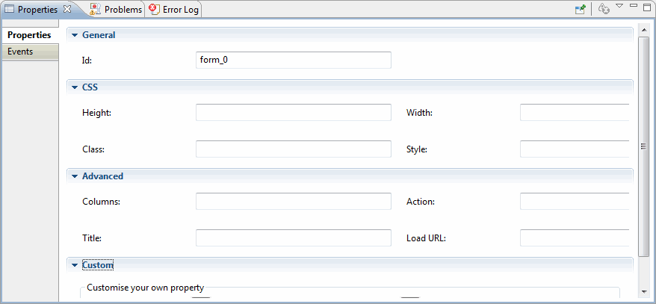Click the Error Log tab icon
Image resolution: width=656 pixels, height=304 pixels.
click(154, 9)
